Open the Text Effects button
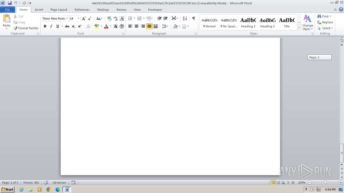Screen dimensions: 344x193 [88, 26]
